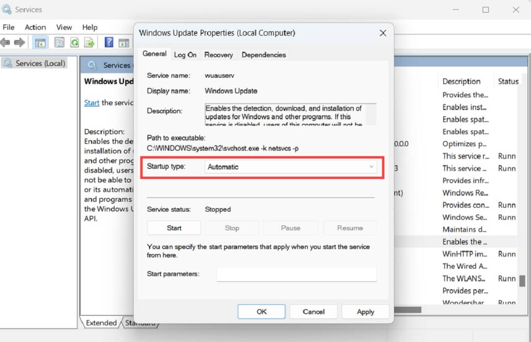Viewport: 531px width, 342px height.
Task: Open the Action menu
Action: tap(35, 27)
